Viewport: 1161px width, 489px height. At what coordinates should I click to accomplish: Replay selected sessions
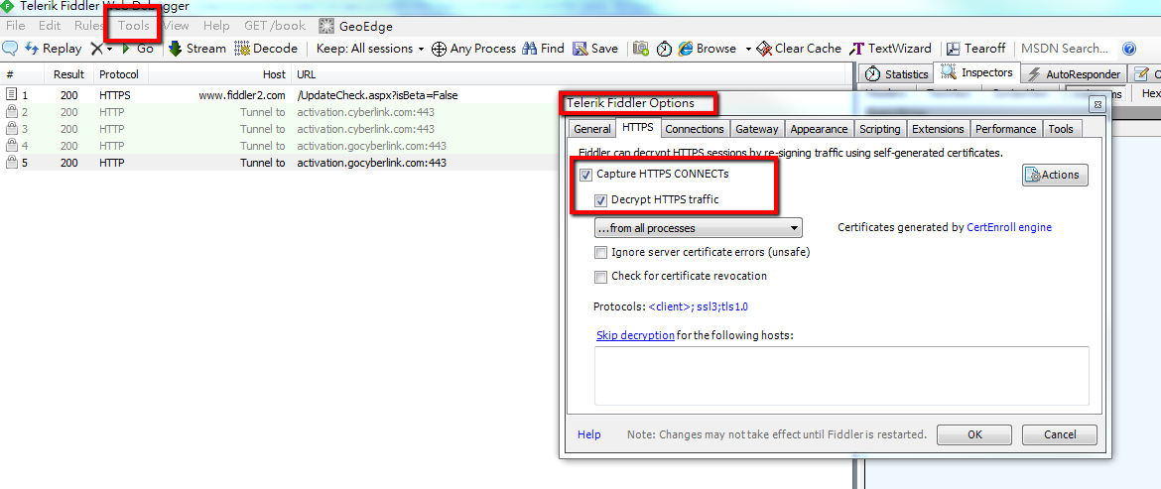click(x=54, y=48)
